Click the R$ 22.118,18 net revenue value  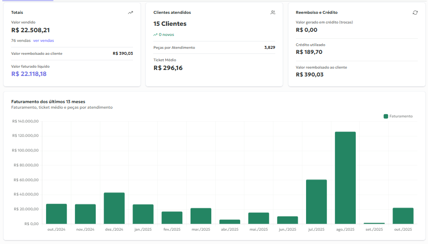click(29, 74)
